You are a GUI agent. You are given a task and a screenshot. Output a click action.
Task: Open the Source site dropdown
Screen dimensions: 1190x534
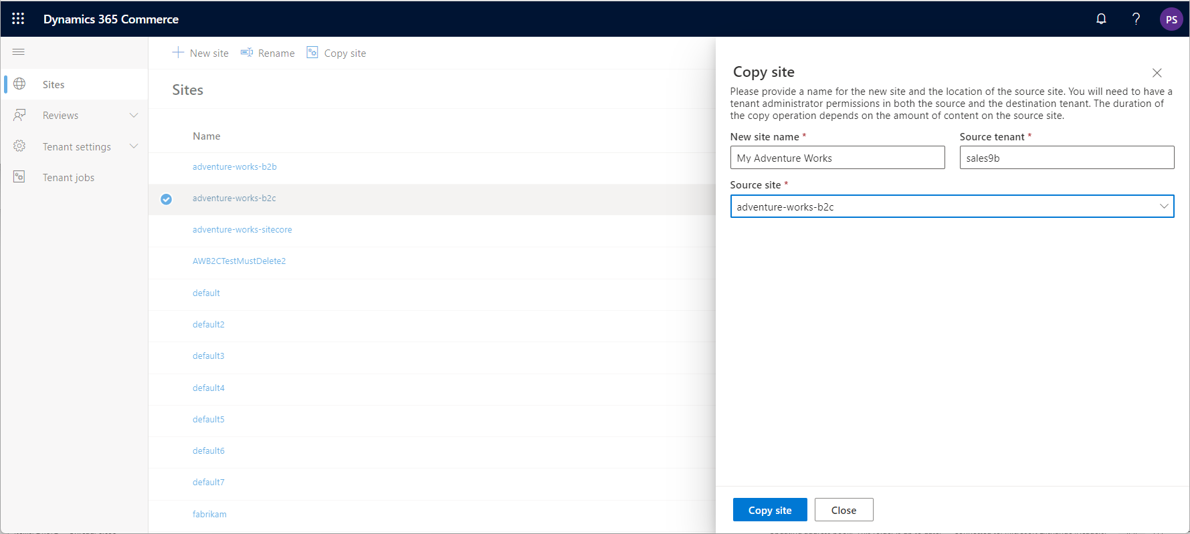[x=952, y=207]
